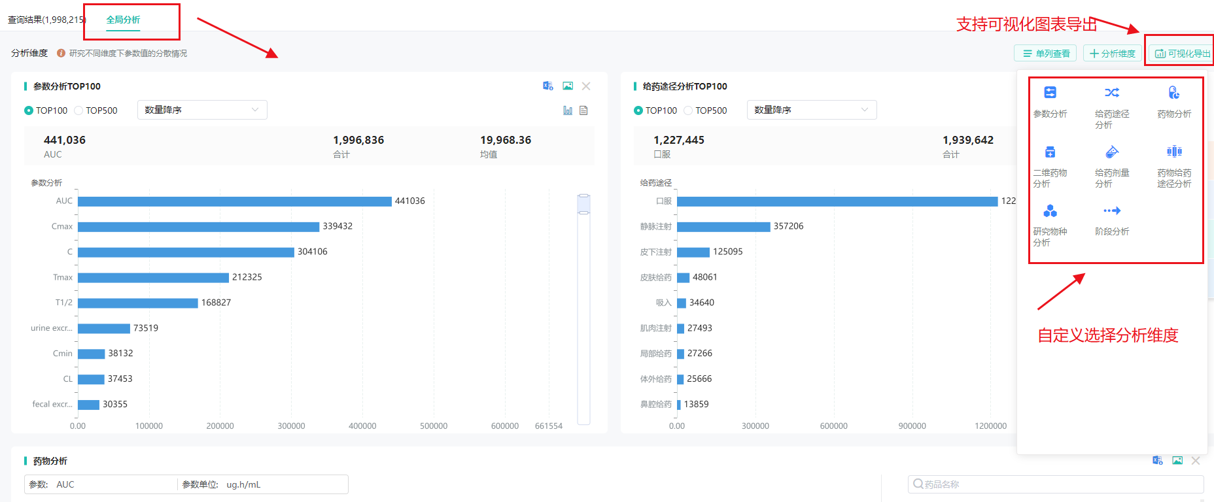Switch to the 查询结果 tab

tap(46, 20)
